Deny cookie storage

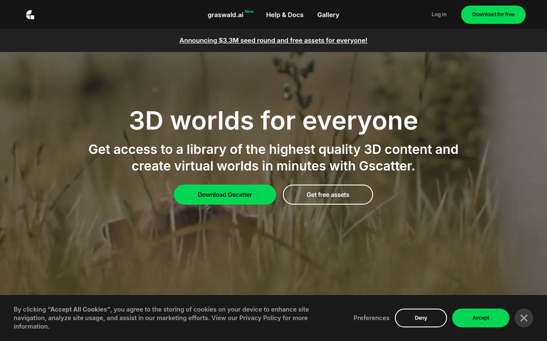tap(421, 318)
